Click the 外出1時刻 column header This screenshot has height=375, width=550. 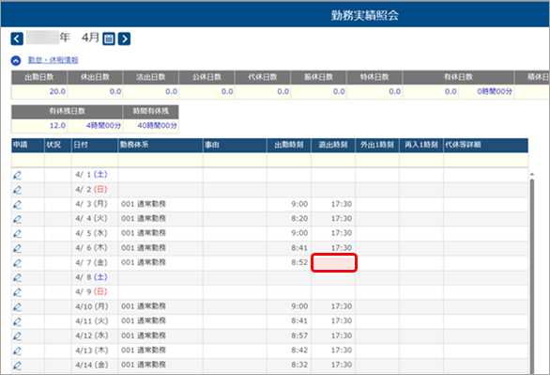[377, 145]
